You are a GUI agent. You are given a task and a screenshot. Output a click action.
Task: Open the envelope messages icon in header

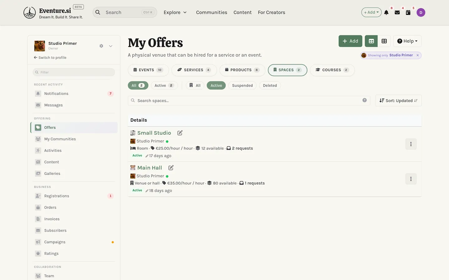coord(397,12)
